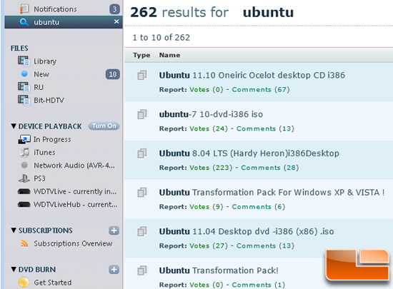View Votes (9) for Transformation Pack XP & VISTA
The image size is (393, 289).
(x=207, y=207)
